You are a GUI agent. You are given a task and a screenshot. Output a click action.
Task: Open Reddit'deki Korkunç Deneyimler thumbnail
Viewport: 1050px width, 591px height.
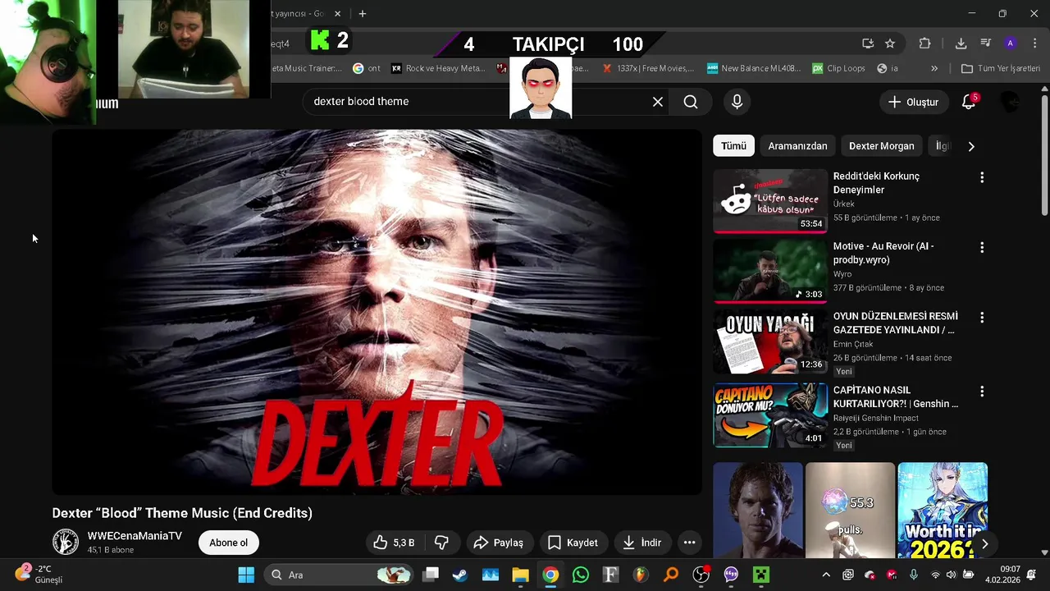click(770, 201)
